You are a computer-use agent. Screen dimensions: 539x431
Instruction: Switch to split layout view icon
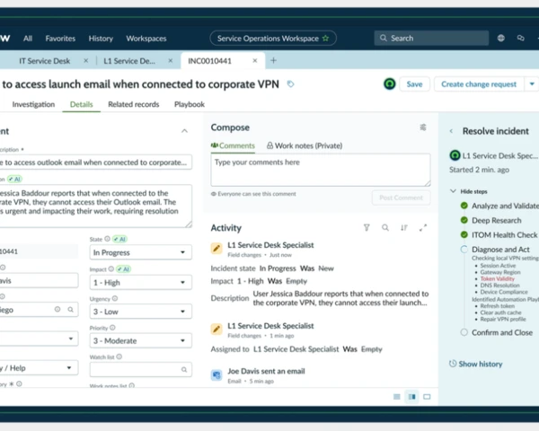pos(411,397)
